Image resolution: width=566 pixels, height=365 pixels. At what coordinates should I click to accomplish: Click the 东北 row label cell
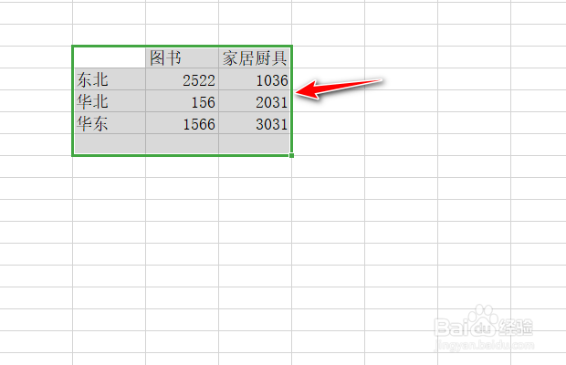[109, 79]
